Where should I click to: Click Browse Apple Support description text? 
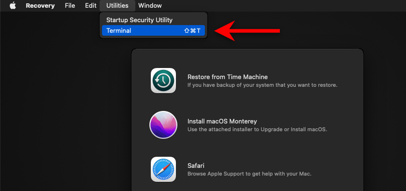point(249,174)
